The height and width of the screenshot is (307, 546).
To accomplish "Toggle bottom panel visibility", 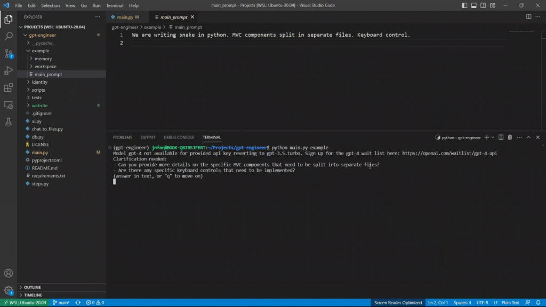I will (x=474, y=5).
